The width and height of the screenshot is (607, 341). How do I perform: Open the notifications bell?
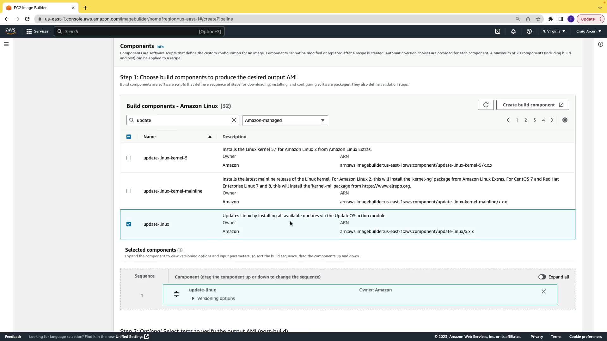tap(513, 31)
